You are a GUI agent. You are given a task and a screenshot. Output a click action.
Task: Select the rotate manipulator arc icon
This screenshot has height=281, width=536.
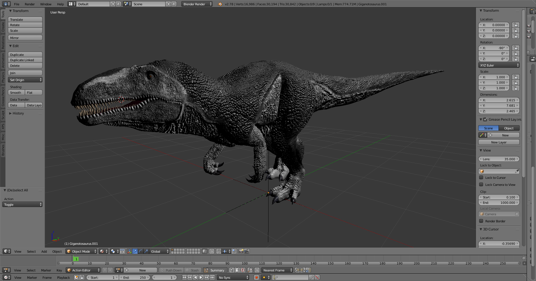(x=140, y=251)
